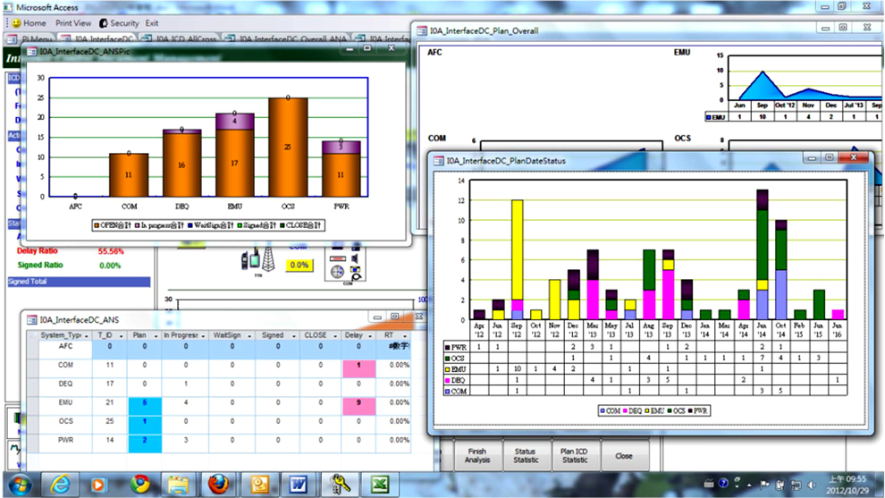Viewport: 885px width, 498px height.
Task: Open WaitSign column filter dropdown
Action: click(249, 335)
